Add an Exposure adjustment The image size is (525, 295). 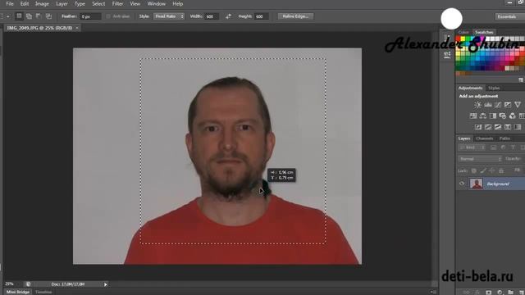point(508,105)
